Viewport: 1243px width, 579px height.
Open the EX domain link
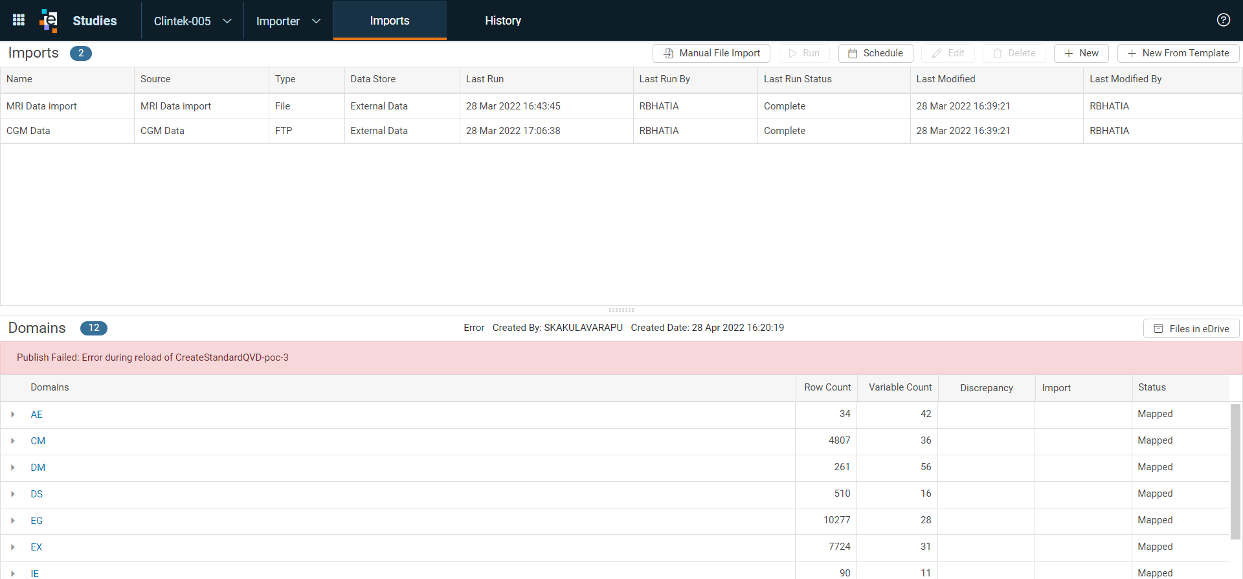point(36,547)
